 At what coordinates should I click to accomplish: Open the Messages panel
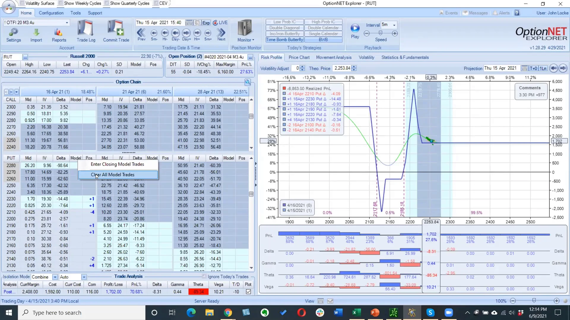click(475, 13)
